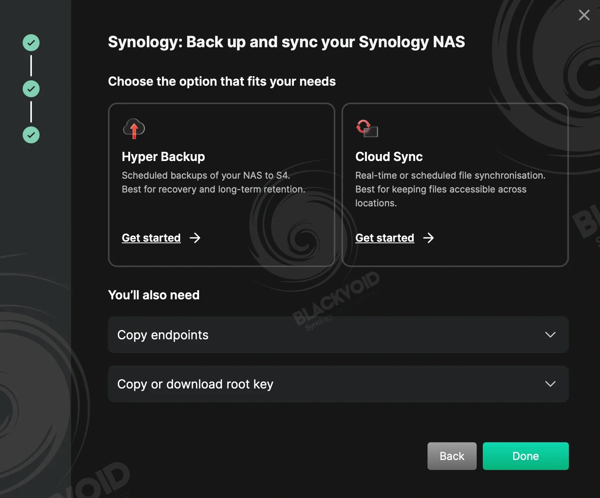The height and width of the screenshot is (498, 600).
Task: Click the green Done button
Action: click(526, 456)
